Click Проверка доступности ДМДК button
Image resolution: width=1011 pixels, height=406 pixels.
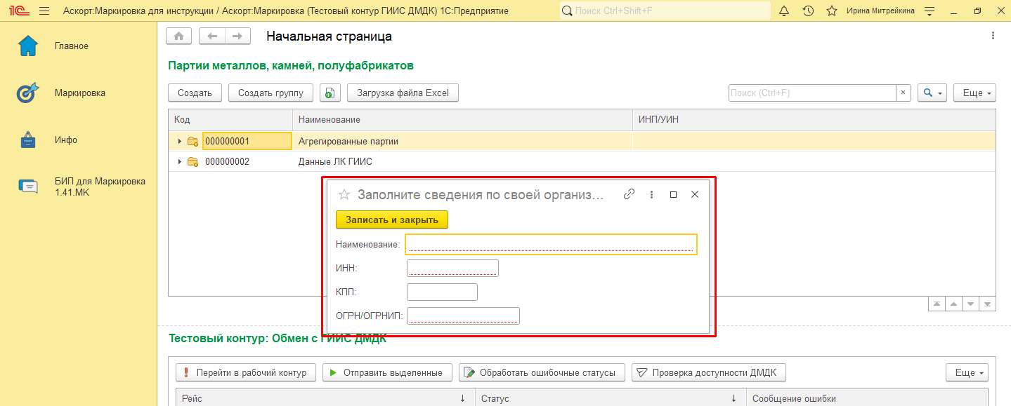[709, 372]
